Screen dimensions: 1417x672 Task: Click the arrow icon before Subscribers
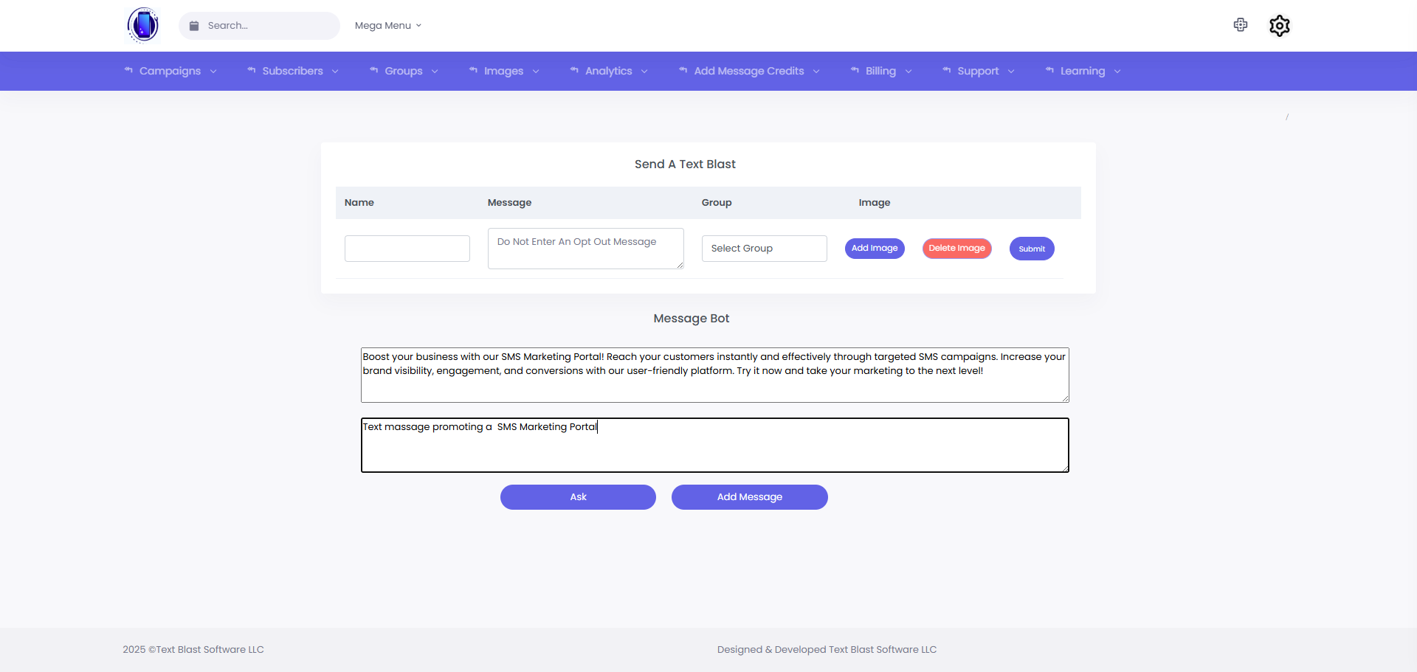point(252,71)
